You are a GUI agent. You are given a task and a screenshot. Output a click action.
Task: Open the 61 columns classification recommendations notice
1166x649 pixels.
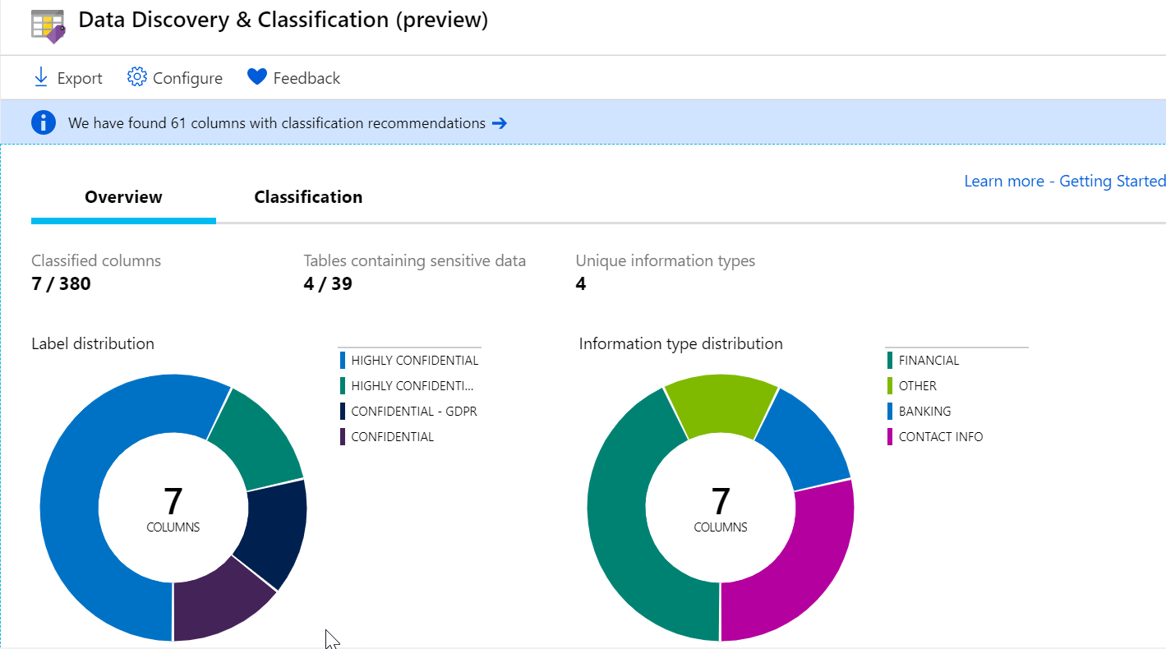coord(277,123)
